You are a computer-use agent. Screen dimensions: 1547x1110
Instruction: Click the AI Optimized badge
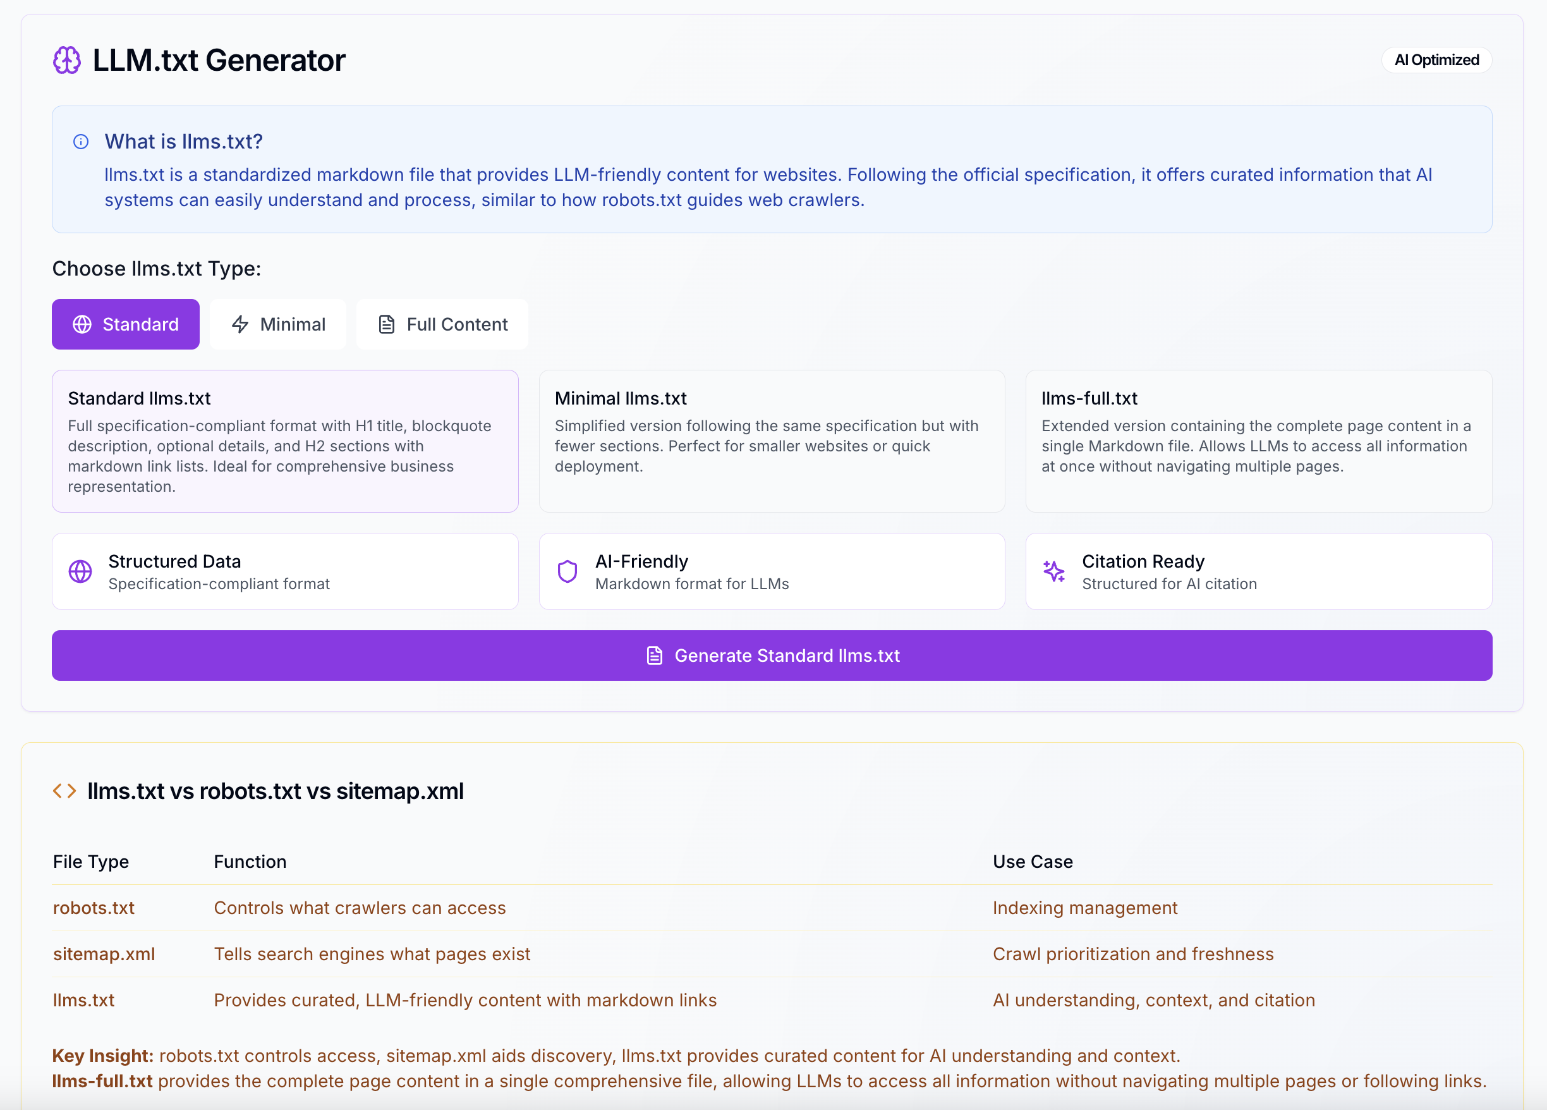(x=1436, y=60)
